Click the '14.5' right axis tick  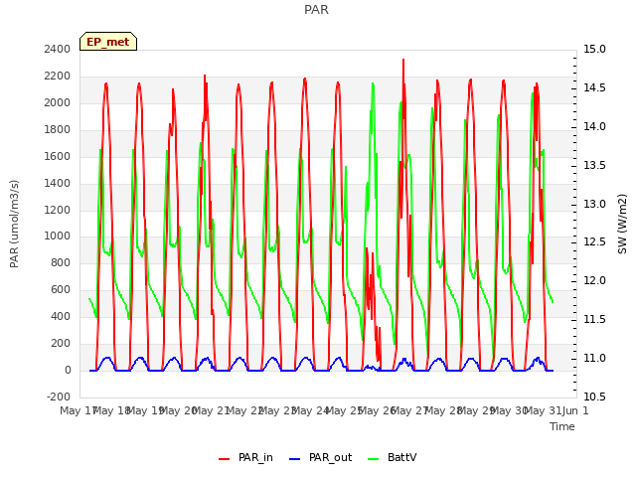pyautogui.click(x=594, y=88)
